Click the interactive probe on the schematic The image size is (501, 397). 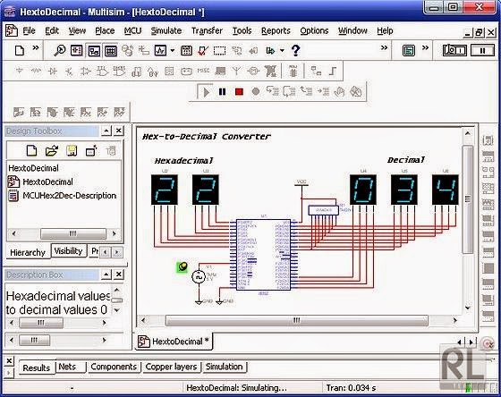click(x=183, y=266)
